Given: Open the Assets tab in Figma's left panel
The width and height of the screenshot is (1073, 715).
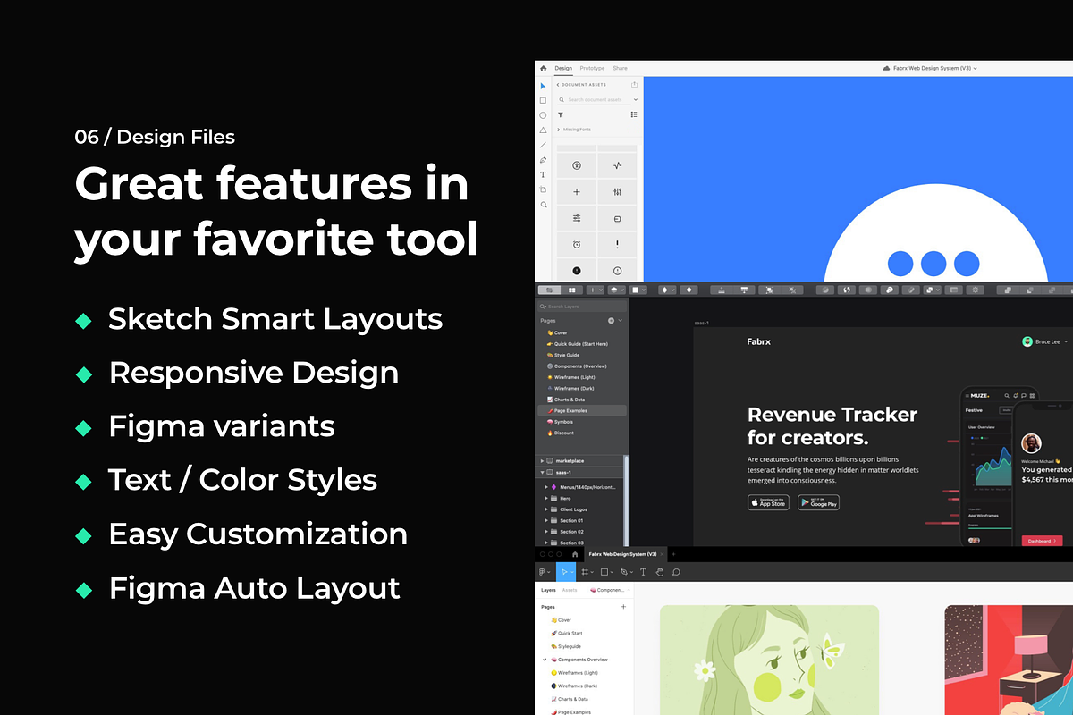Looking at the screenshot, I should pos(570,590).
